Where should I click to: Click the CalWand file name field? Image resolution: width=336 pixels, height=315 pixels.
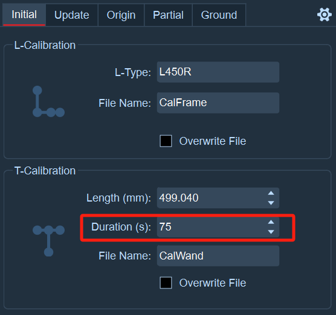[x=218, y=256]
